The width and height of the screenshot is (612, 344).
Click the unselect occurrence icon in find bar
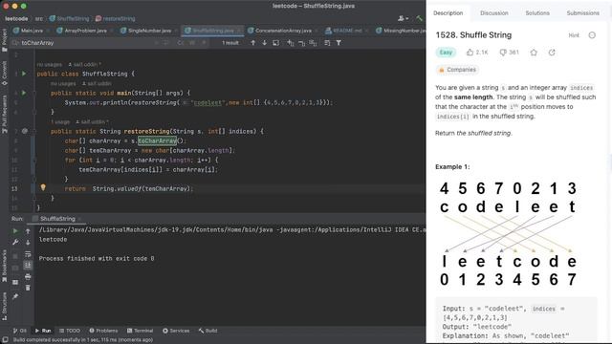[x=301, y=43]
